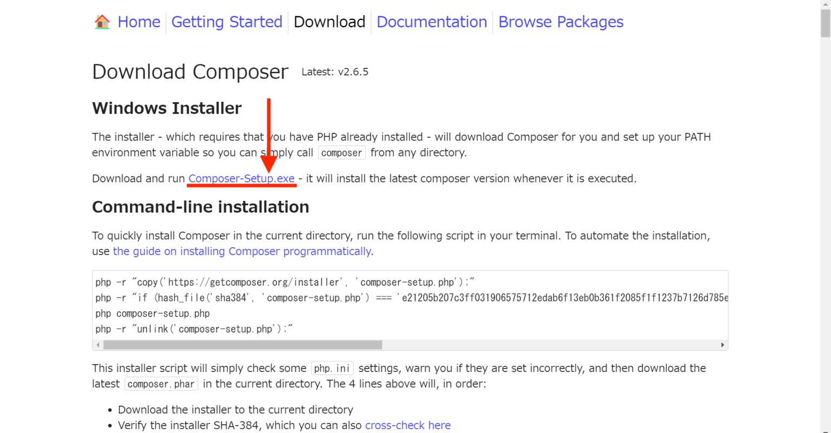Open the Documentation section
831x433 pixels.
[x=431, y=22]
